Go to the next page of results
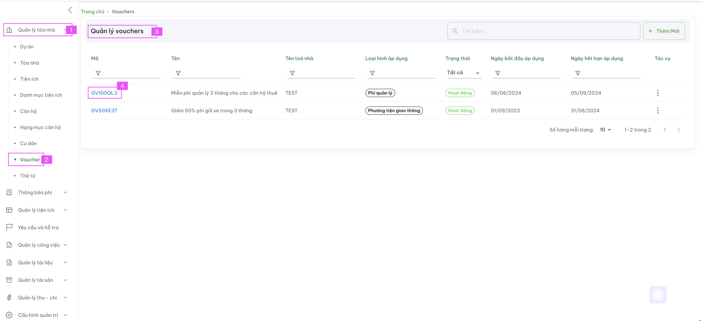 (x=679, y=130)
